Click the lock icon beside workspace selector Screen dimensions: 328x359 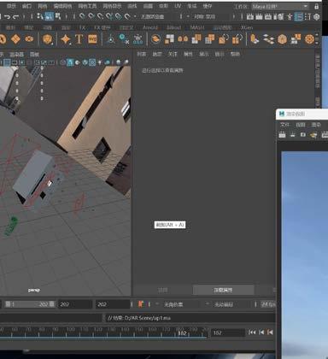(x=317, y=6)
